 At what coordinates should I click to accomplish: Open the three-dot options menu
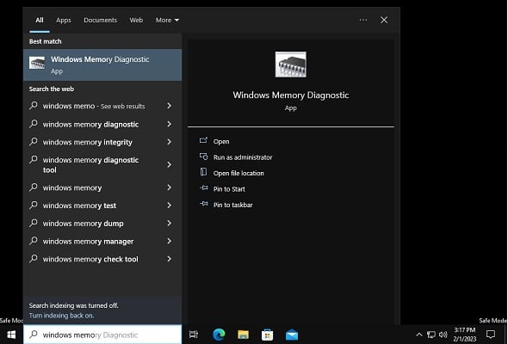point(363,20)
